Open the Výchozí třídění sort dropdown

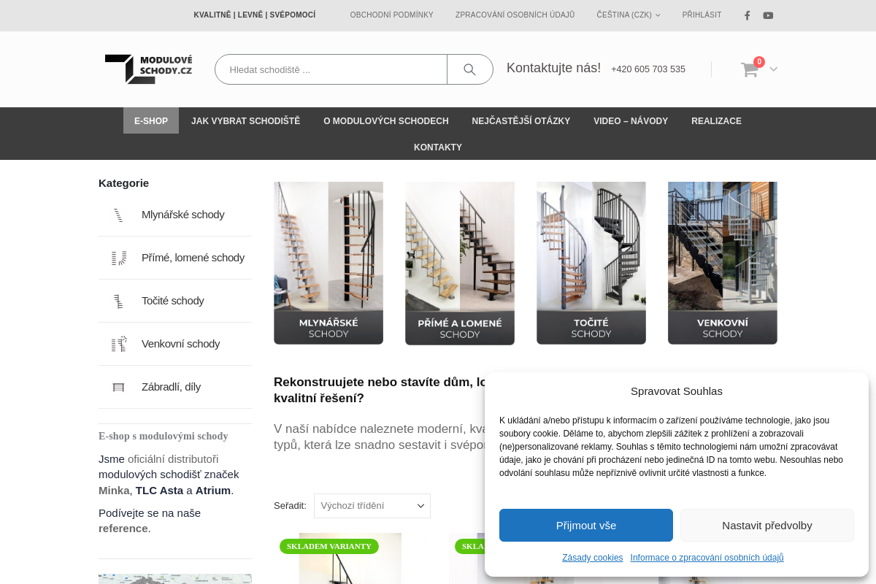click(372, 506)
